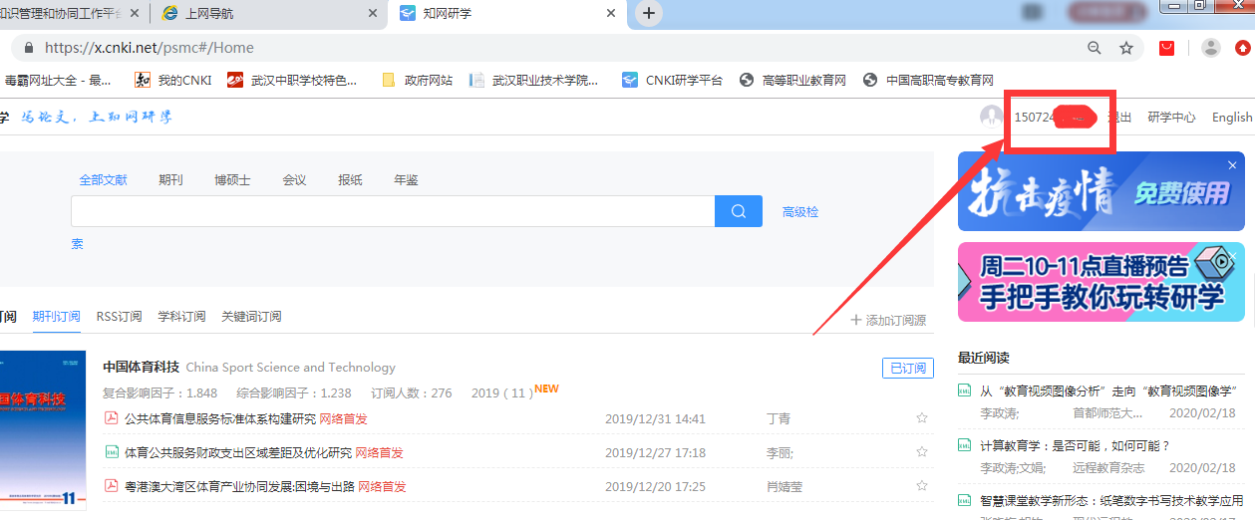Image resolution: width=1255 pixels, height=520 pixels.
Task: Open the Chrome profile avatar icon
Action: [x=1211, y=48]
